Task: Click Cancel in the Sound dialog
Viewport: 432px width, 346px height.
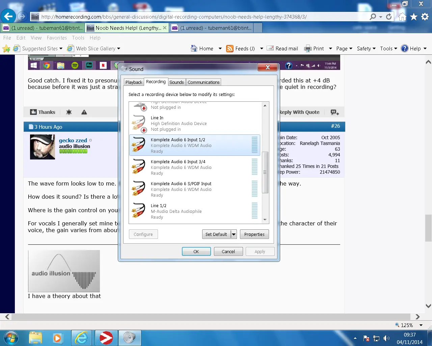Action: click(x=228, y=251)
